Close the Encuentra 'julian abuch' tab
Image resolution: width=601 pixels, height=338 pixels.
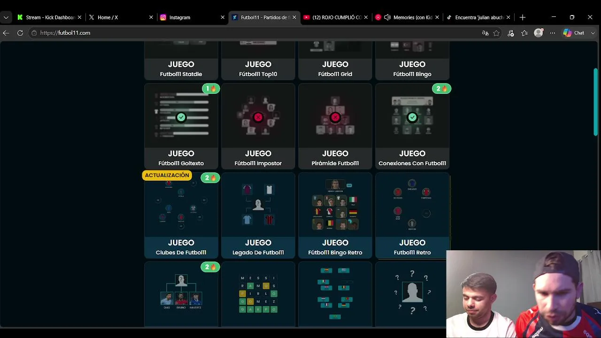(508, 17)
